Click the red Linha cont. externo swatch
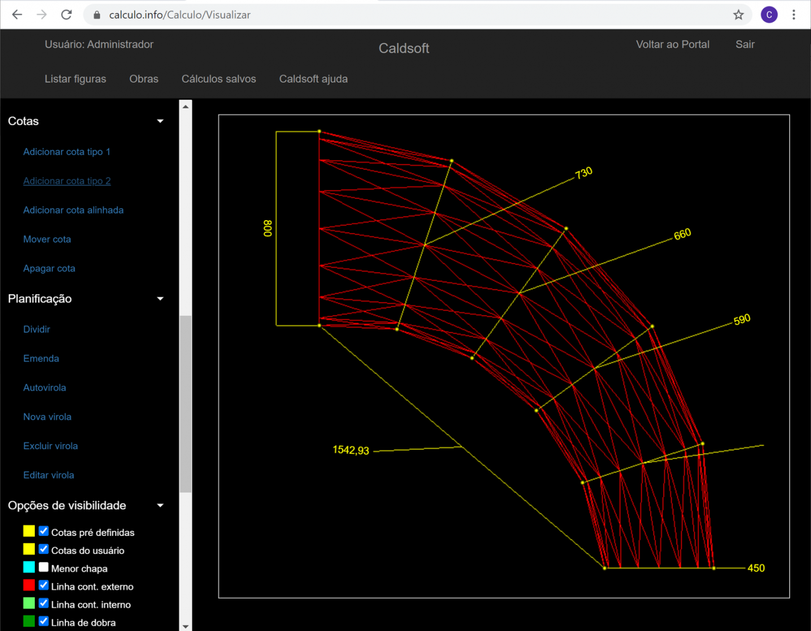 tap(29, 585)
